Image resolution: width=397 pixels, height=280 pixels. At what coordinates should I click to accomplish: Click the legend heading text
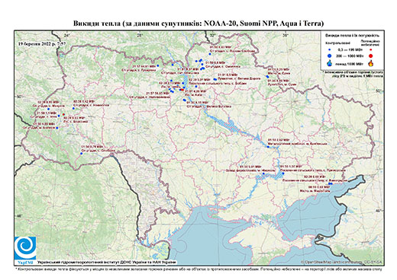pyautogui.click(x=353, y=35)
